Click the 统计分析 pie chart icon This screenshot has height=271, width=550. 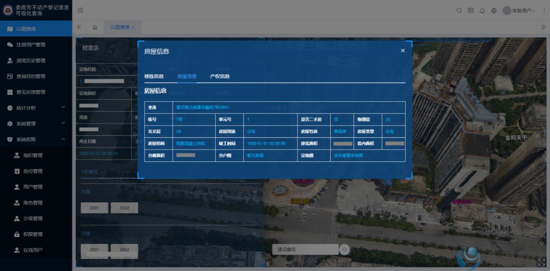pos(10,108)
